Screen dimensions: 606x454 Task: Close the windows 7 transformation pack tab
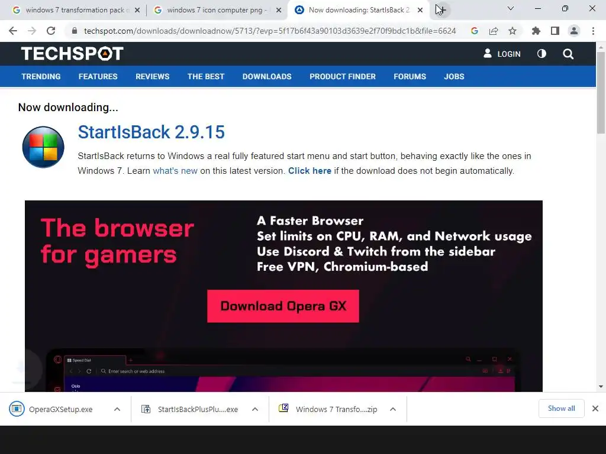137,10
